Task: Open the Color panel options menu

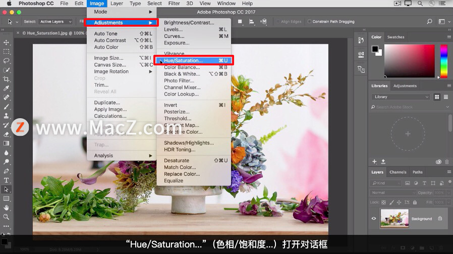Action: (449, 37)
